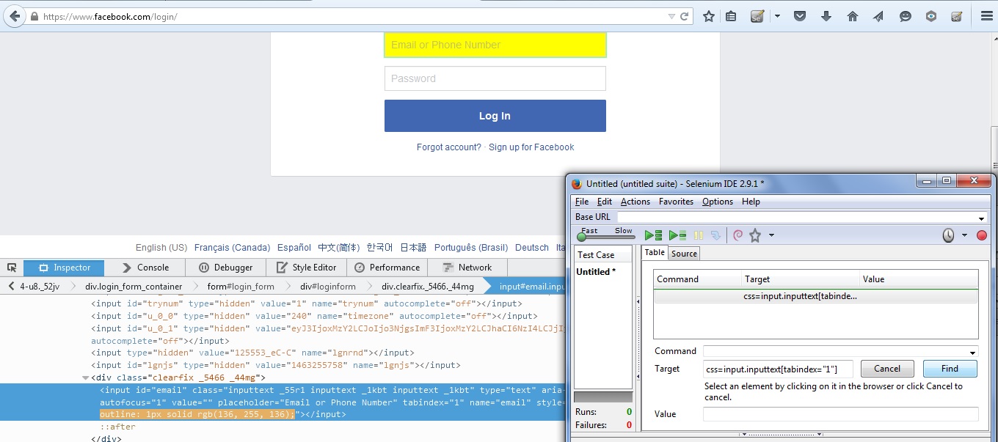Screen dimensions: 998x442
Task: Play the entire test suite in Selenium IDE
Action: click(652, 235)
